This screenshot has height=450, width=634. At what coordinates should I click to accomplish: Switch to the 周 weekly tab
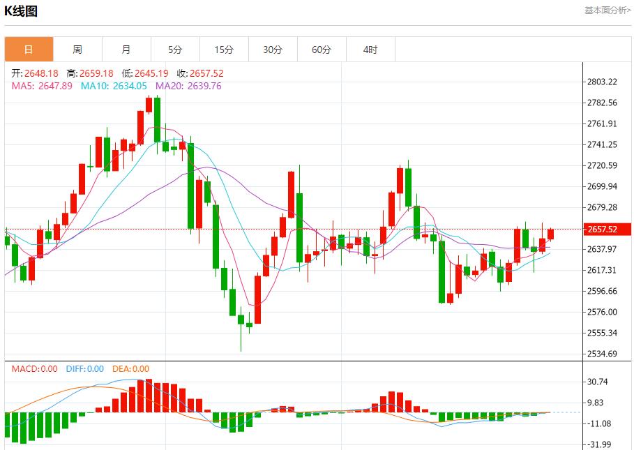77,50
